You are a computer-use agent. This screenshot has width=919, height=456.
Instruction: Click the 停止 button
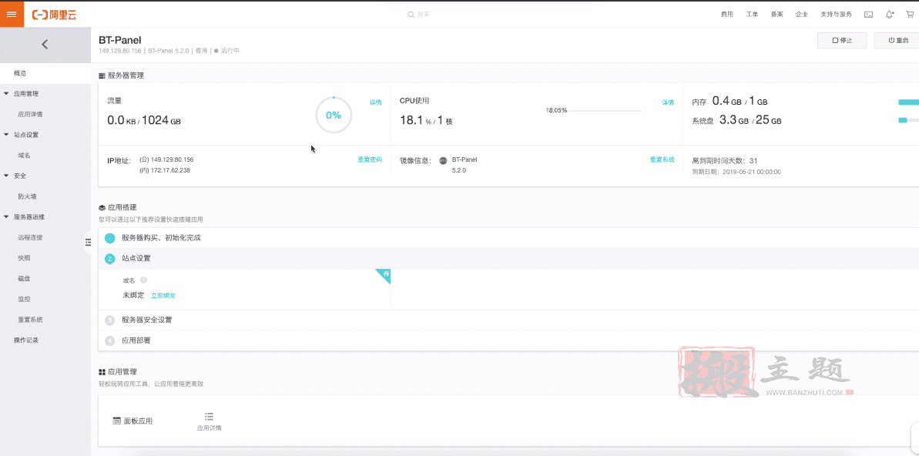pos(842,40)
